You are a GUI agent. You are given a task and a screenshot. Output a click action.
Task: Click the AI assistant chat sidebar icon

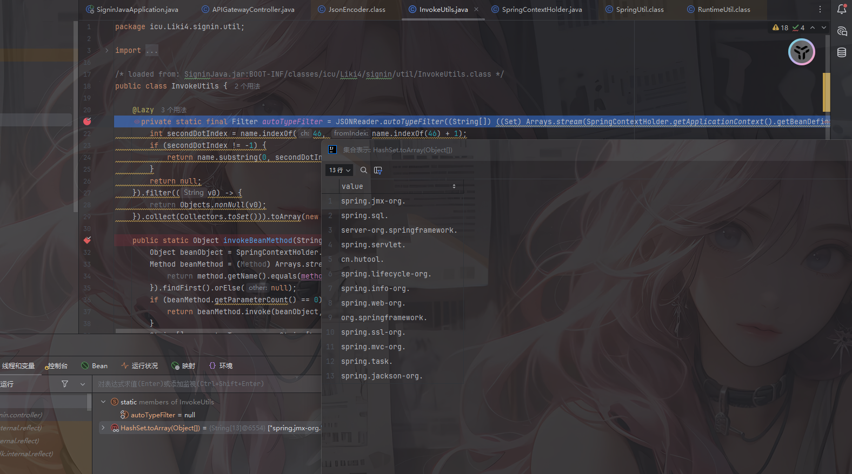point(842,31)
